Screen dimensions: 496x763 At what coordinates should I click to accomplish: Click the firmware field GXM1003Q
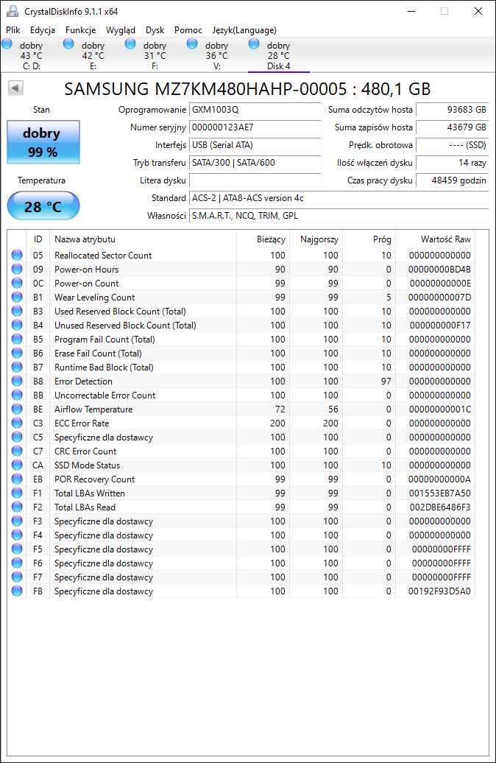[255, 110]
